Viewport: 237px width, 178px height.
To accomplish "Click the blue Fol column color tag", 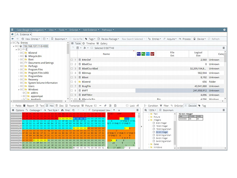I will pyautogui.click(x=148, y=54).
